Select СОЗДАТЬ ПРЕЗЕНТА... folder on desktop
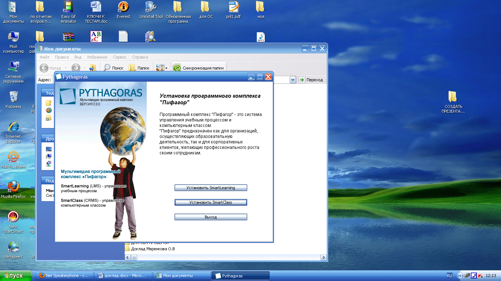Image resolution: width=501 pixels, height=281 pixels. [453, 102]
